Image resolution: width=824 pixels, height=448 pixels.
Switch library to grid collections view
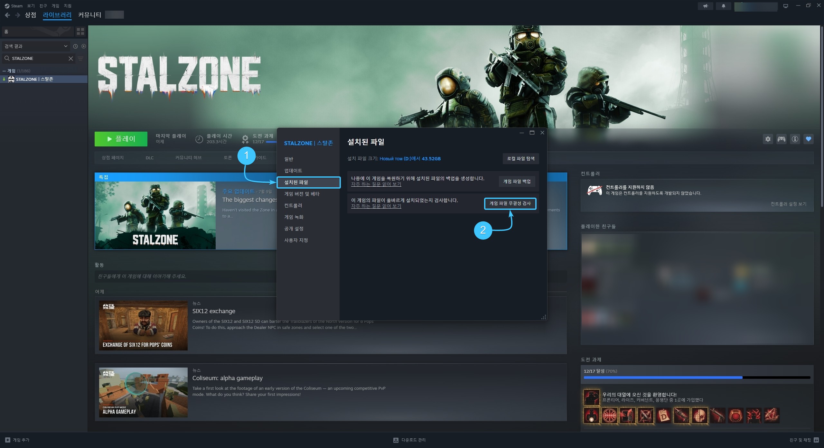tap(80, 32)
